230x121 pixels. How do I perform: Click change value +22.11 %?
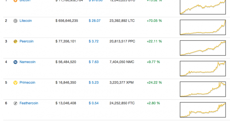pos(154,41)
